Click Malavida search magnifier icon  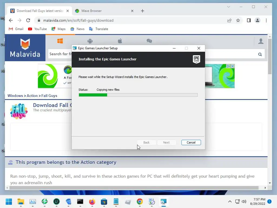click(260, 54)
